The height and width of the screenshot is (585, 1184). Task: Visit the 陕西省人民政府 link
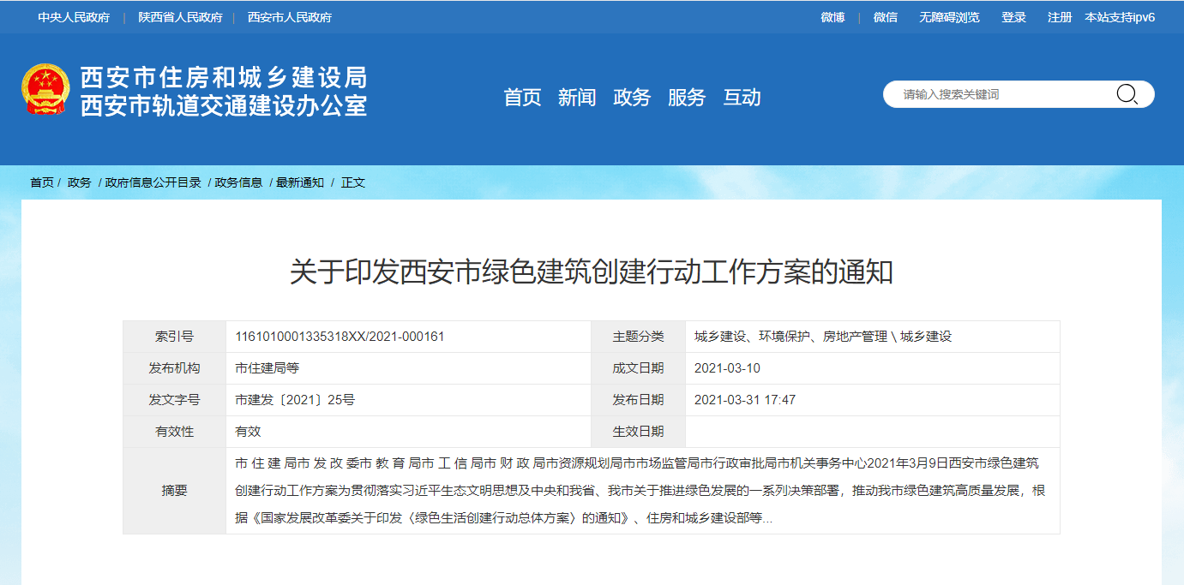180,17
